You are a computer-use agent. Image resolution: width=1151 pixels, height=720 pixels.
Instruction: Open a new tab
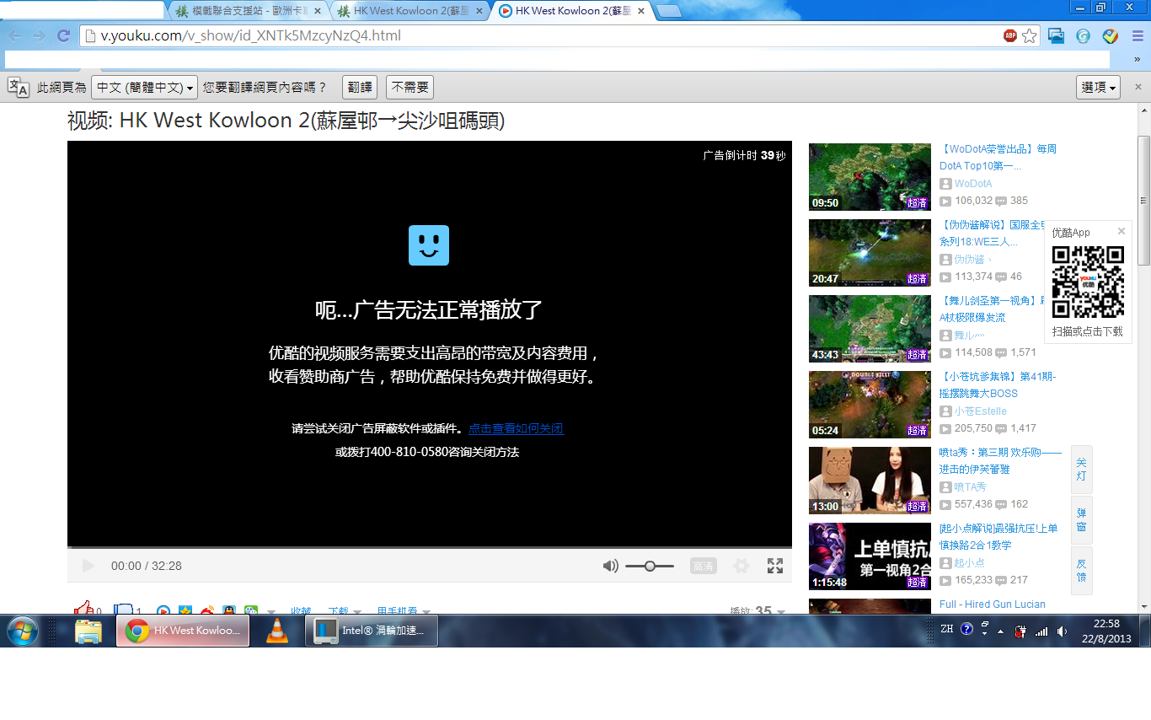[x=669, y=11]
